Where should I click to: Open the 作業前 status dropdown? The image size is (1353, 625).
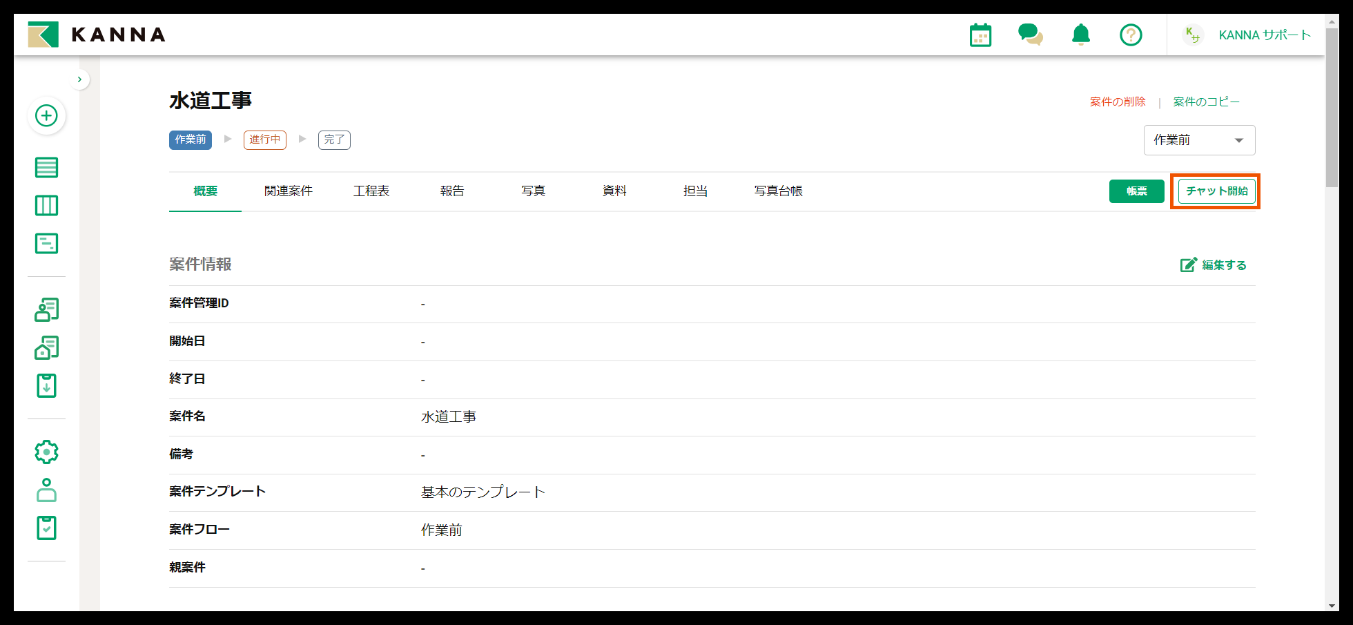1199,140
